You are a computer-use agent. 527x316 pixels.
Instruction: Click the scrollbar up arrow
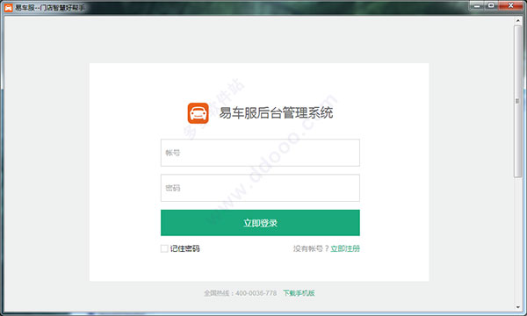point(518,20)
